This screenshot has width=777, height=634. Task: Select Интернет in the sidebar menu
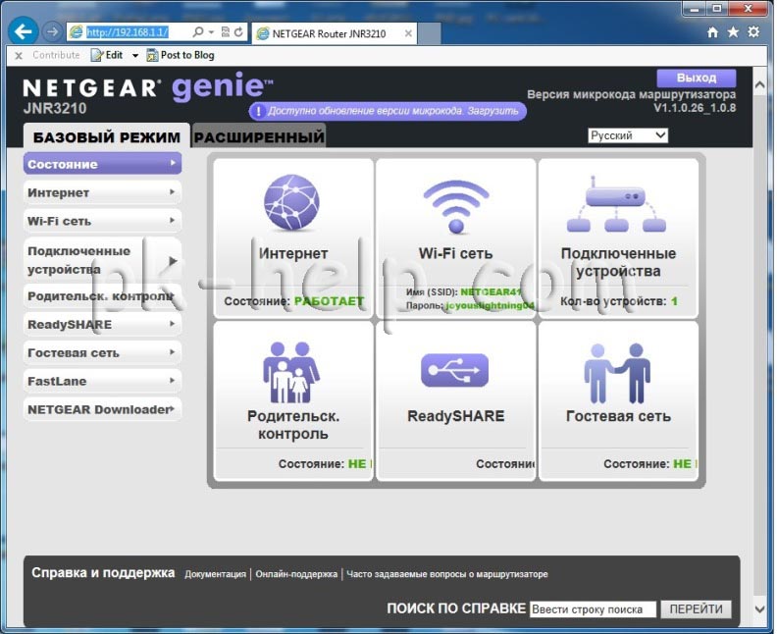[x=102, y=192]
